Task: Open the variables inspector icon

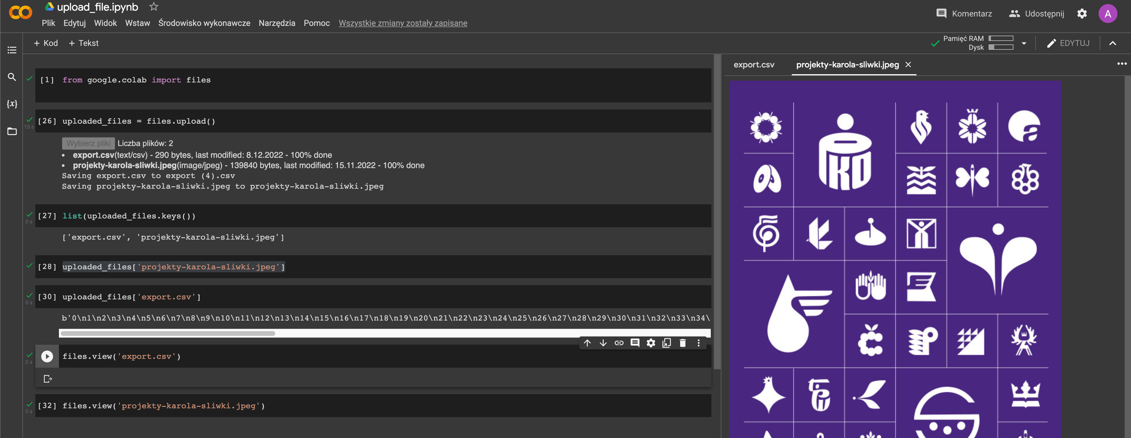Action: [x=12, y=104]
